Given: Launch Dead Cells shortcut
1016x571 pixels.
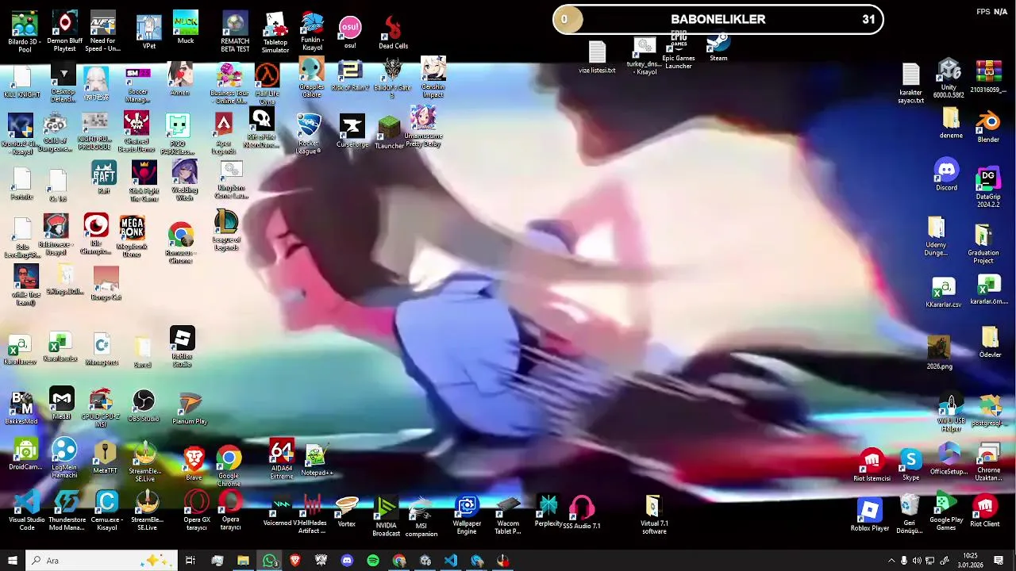Looking at the screenshot, I should (393, 33).
